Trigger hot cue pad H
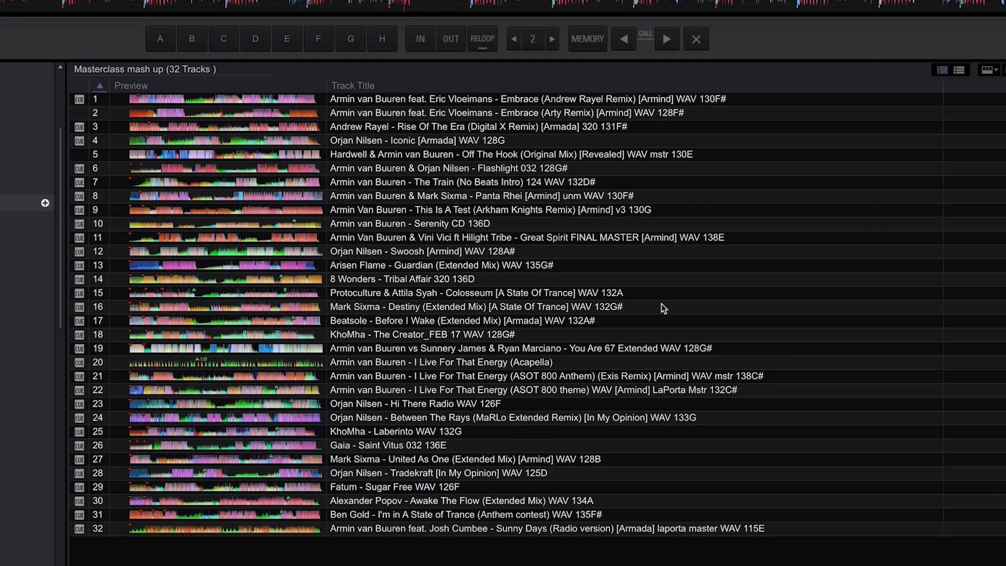The width and height of the screenshot is (1006, 566). click(382, 39)
